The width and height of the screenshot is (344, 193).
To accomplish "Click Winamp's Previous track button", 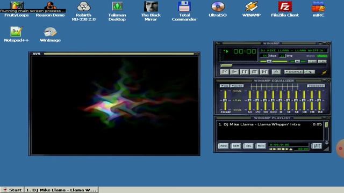I will [x=225, y=72].
